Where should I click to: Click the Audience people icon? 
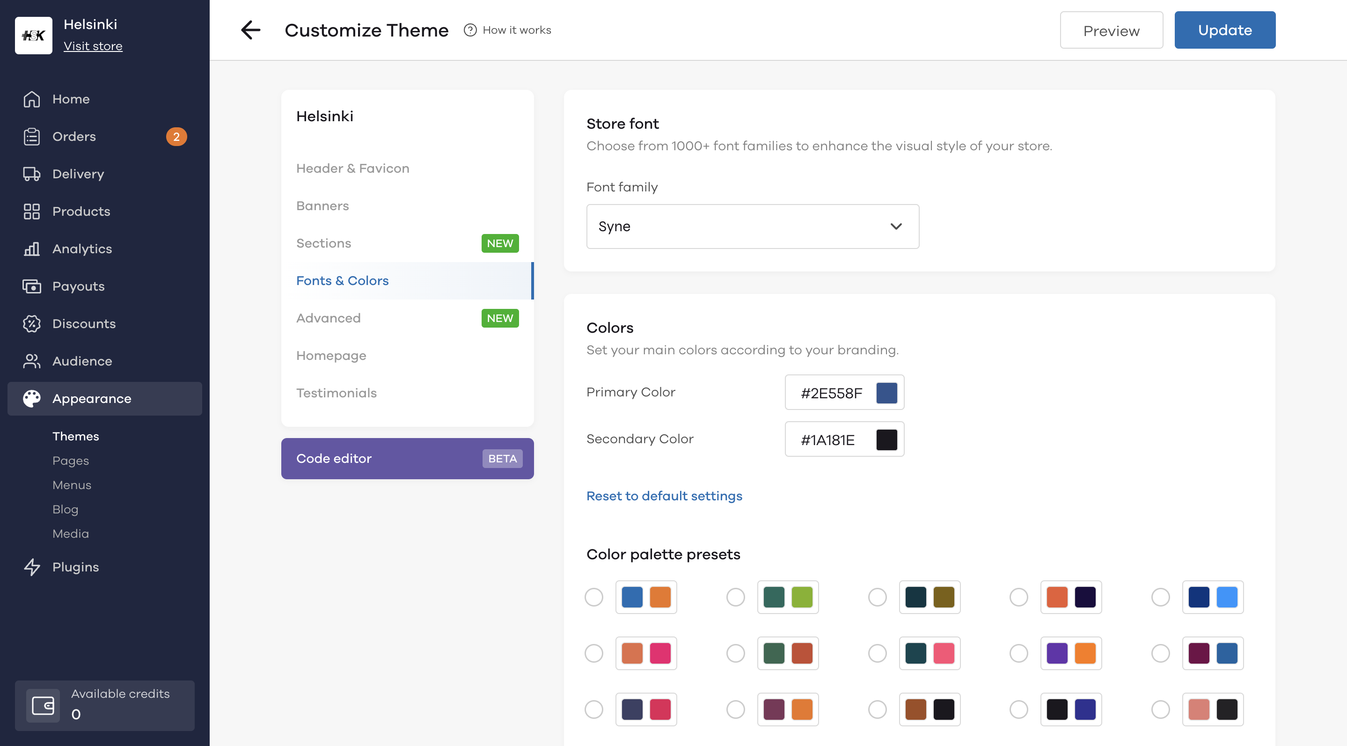[x=32, y=361]
